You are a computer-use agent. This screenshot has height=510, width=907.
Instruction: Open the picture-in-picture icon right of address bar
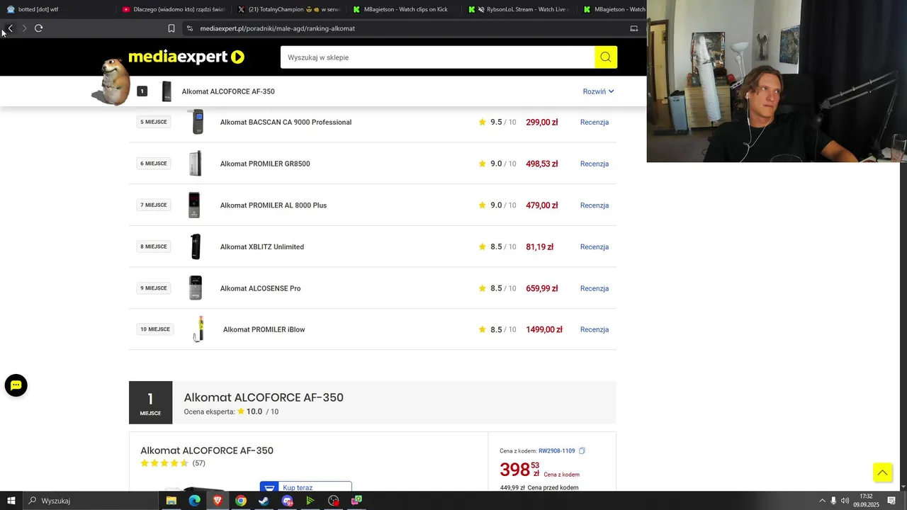634,28
